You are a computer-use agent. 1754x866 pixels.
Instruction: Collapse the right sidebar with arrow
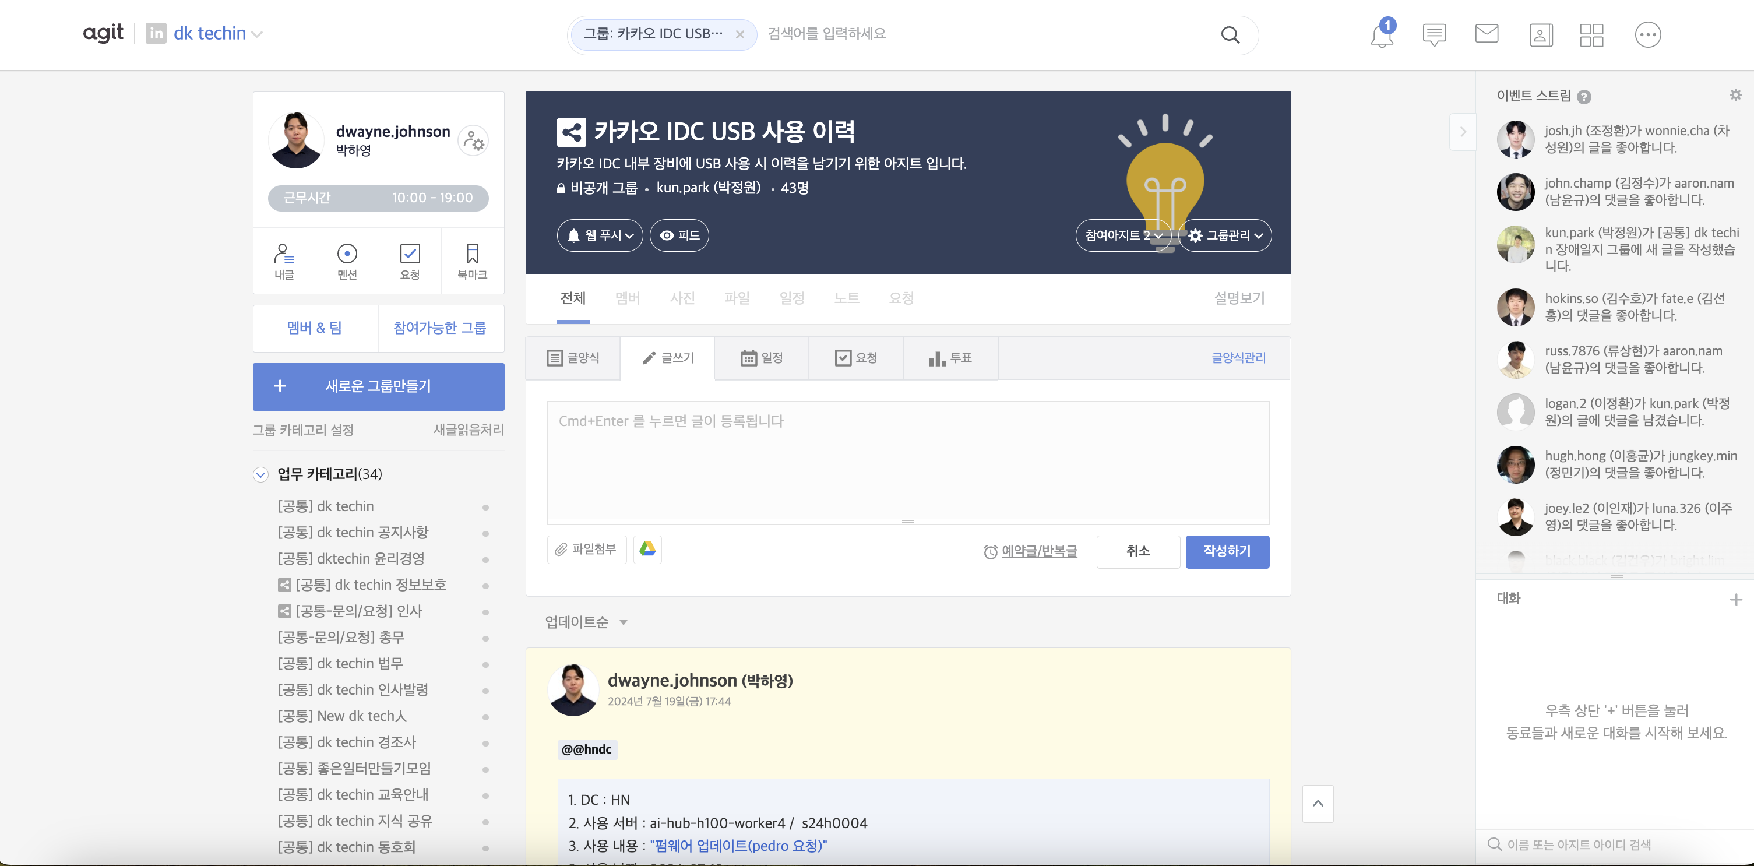pyautogui.click(x=1463, y=132)
